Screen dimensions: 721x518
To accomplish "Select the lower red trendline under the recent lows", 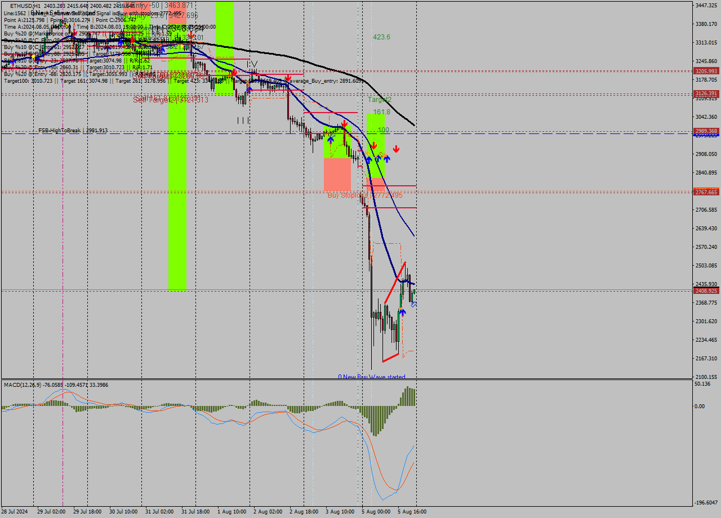I will point(390,358).
